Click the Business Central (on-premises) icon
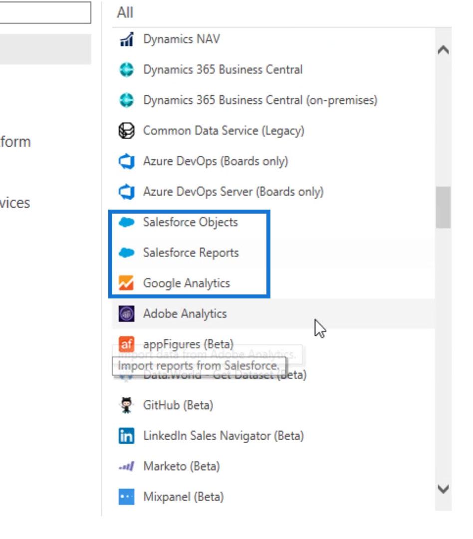The width and height of the screenshot is (473, 539). tap(126, 100)
